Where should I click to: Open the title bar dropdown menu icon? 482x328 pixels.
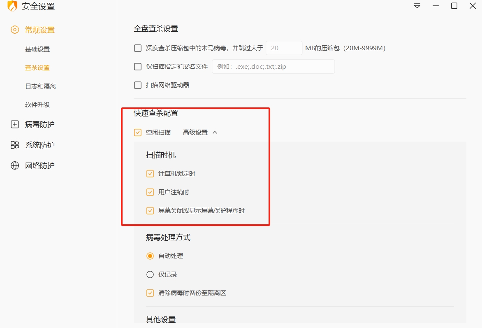pos(417,6)
